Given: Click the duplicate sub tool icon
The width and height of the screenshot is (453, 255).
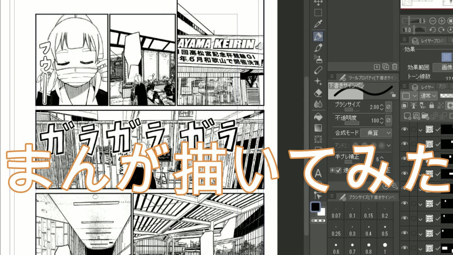Looking at the screenshot, I should click(386, 67).
